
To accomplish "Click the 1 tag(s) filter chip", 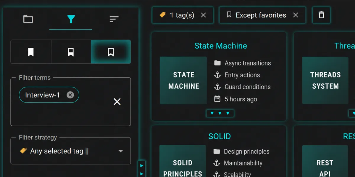I will point(183,15).
